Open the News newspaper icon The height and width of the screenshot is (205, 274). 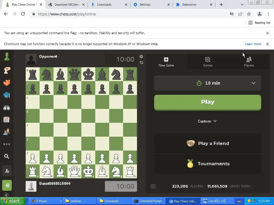tap(7, 120)
